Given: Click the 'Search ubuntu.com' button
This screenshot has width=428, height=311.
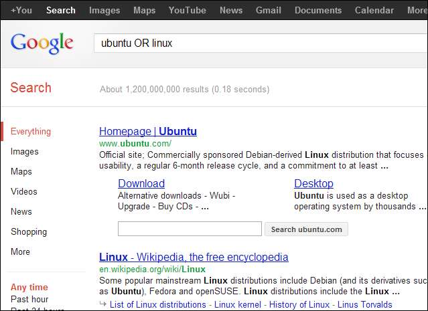Looking at the screenshot, I should 306,229.
